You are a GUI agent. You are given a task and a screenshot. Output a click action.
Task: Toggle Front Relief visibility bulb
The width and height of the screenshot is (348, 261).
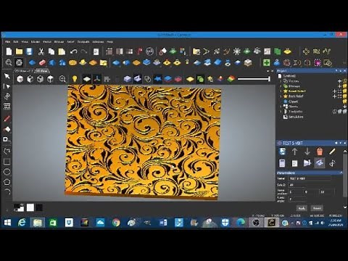345,91
